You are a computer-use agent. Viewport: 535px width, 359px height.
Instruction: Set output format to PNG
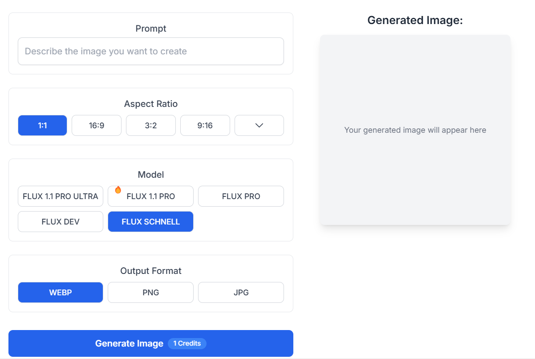pyautogui.click(x=150, y=292)
